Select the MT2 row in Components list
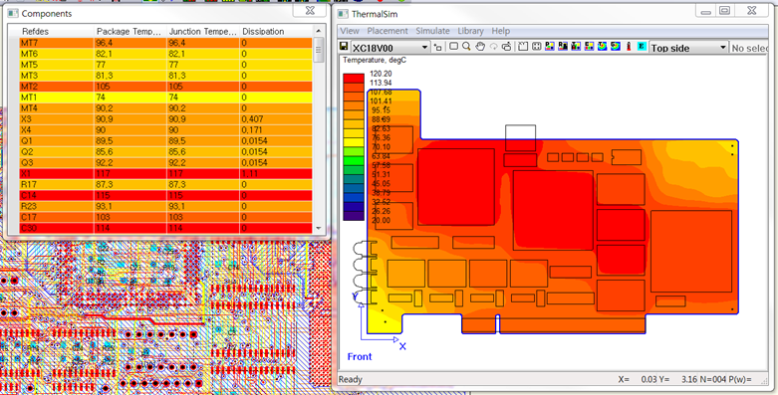Screen dimensions: 778x395 pyautogui.click(x=165, y=87)
